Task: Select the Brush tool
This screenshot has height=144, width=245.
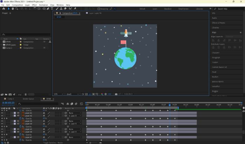Action: coord(57,9)
